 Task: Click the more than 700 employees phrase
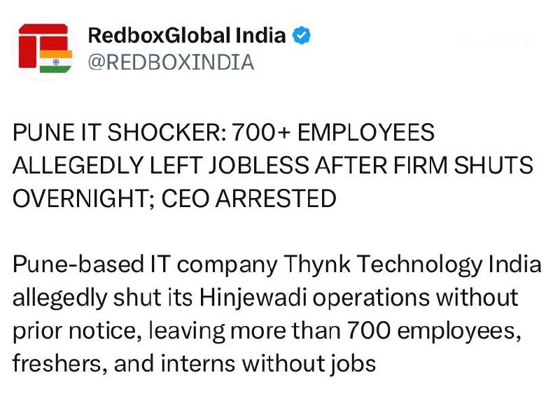pos(375,331)
